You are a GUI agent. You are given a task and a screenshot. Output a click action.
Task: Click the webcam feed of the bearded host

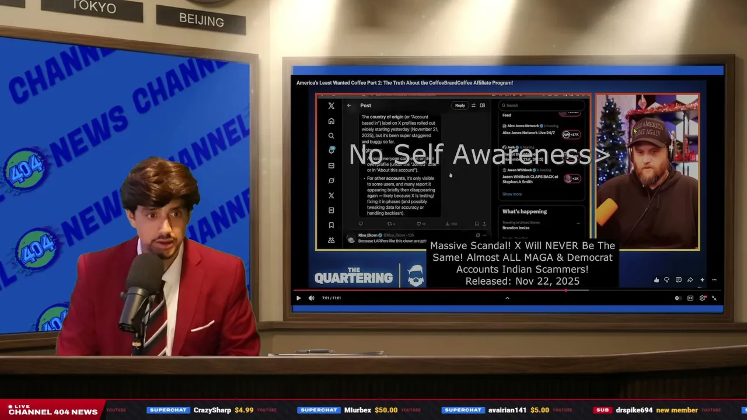click(x=647, y=172)
